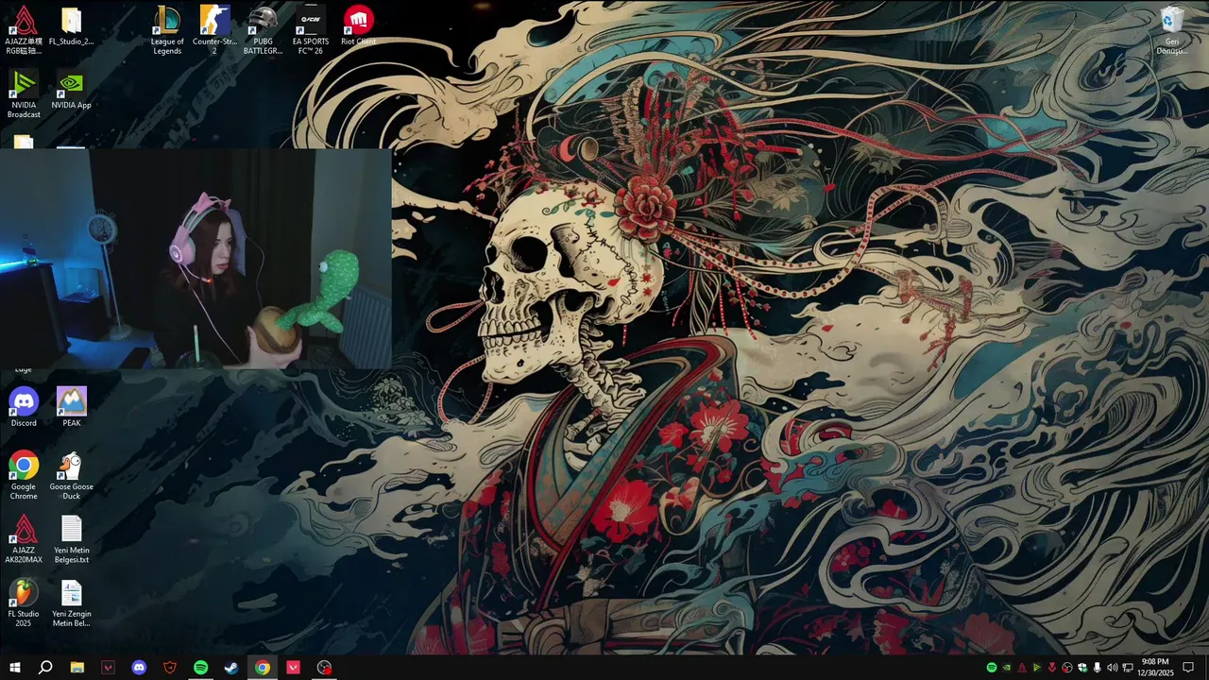Screen dimensions: 1209x680
Task: Click the dark Valorant icon on taskbar
Action: [x=108, y=668]
